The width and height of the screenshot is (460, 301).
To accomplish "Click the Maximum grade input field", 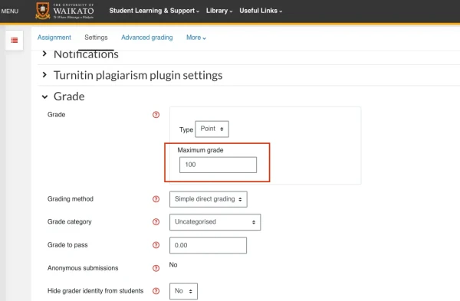I will pyautogui.click(x=218, y=165).
